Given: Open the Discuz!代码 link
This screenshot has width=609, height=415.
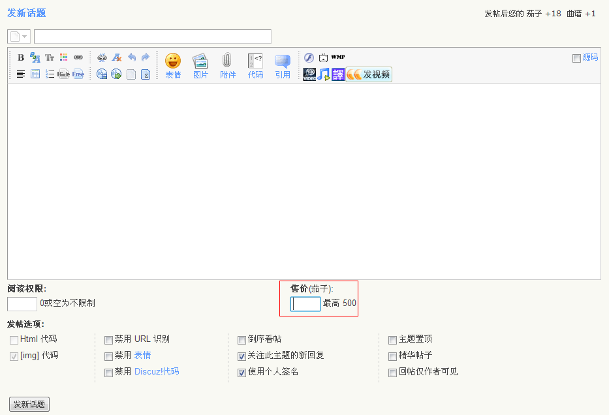Looking at the screenshot, I should 157,371.
